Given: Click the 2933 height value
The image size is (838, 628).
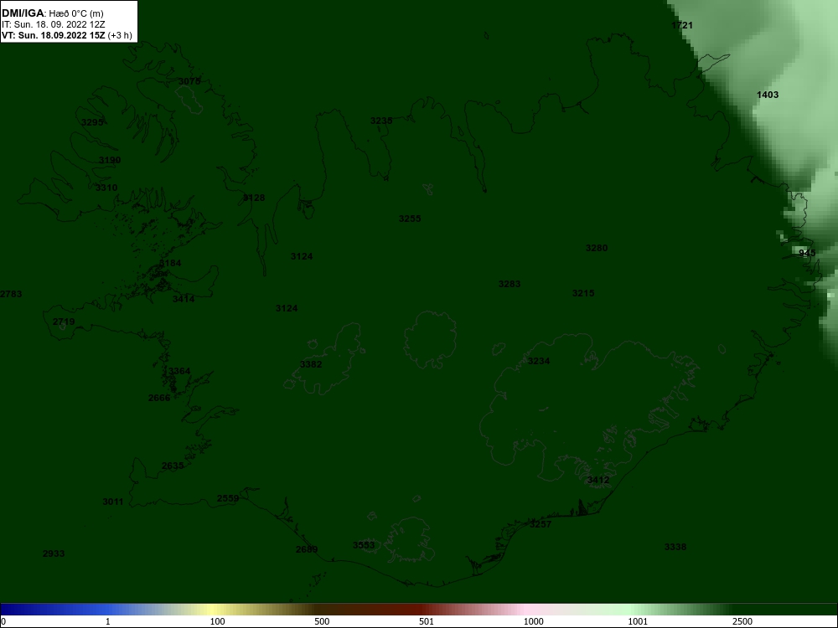Looking at the screenshot, I should (54, 553).
